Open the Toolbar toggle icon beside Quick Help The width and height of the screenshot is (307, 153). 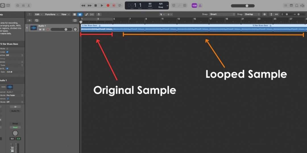[8, 5]
